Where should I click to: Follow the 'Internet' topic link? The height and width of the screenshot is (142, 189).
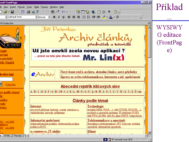pyautogui.click(x=36, y=106)
